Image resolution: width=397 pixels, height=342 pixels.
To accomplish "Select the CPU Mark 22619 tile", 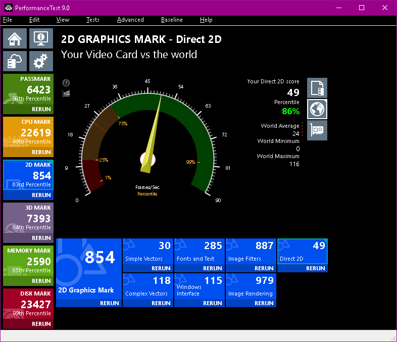I will (x=28, y=132).
